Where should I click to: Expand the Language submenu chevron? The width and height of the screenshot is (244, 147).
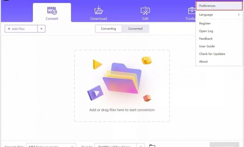239,15
